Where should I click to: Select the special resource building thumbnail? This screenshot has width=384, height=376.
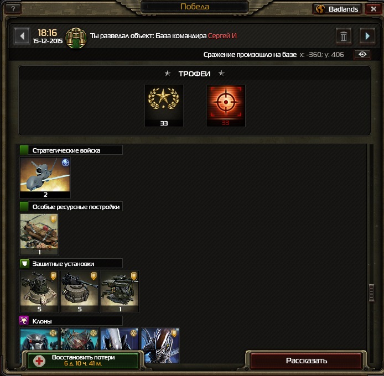click(x=39, y=234)
